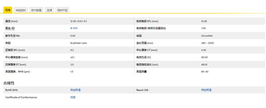
Task: Click the Acylinder Lens type value
Action: (78, 43)
